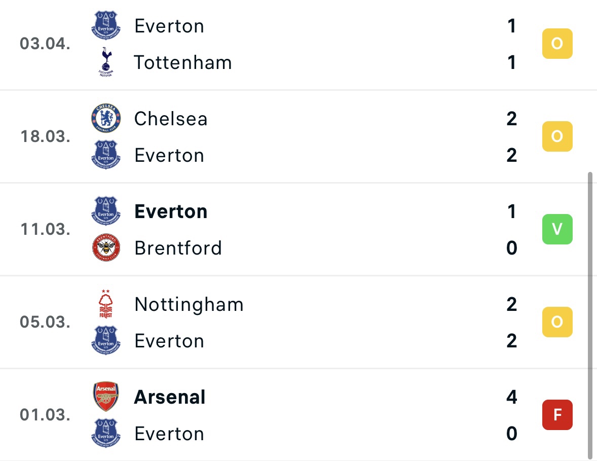Click Everton crest in the Tottenham match

pyautogui.click(x=106, y=25)
